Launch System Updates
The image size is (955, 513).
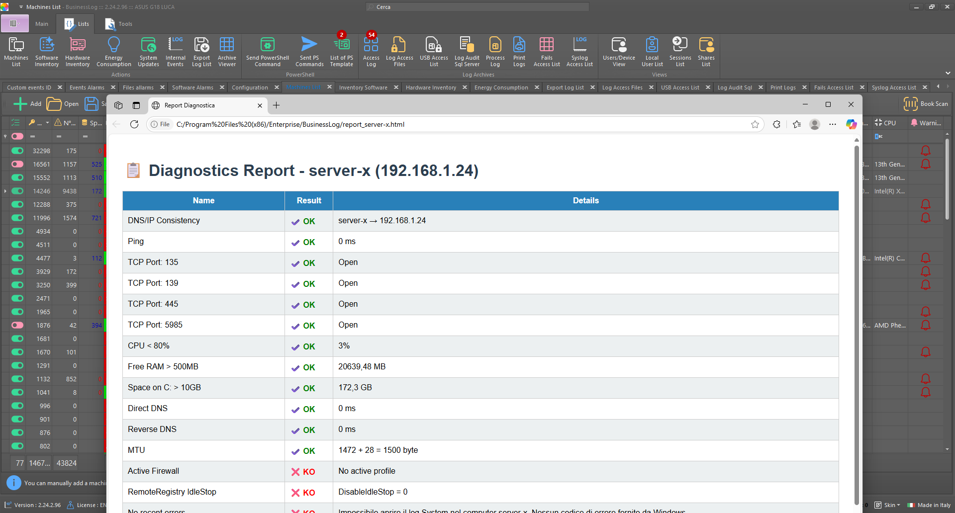(148, 51)
